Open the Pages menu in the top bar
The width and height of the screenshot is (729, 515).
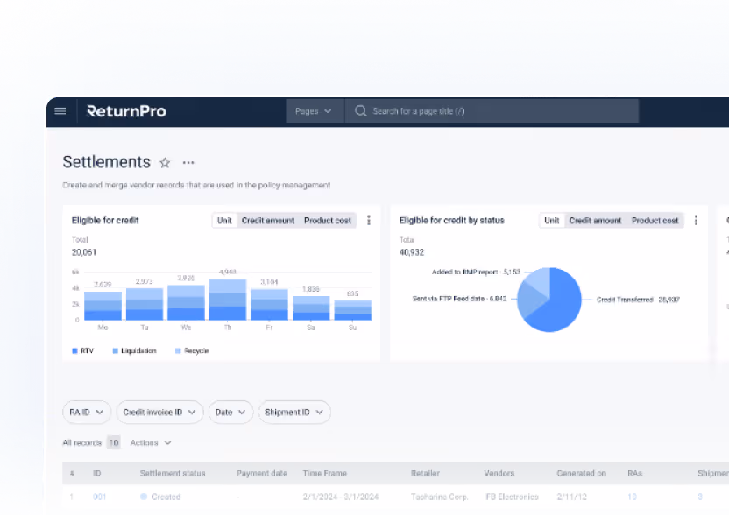(314, 110)
